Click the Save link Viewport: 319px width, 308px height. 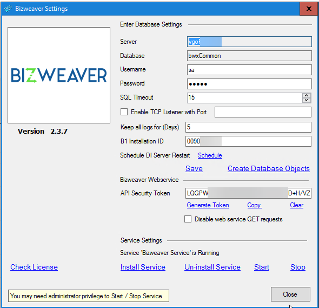click(x=194, y=169)
